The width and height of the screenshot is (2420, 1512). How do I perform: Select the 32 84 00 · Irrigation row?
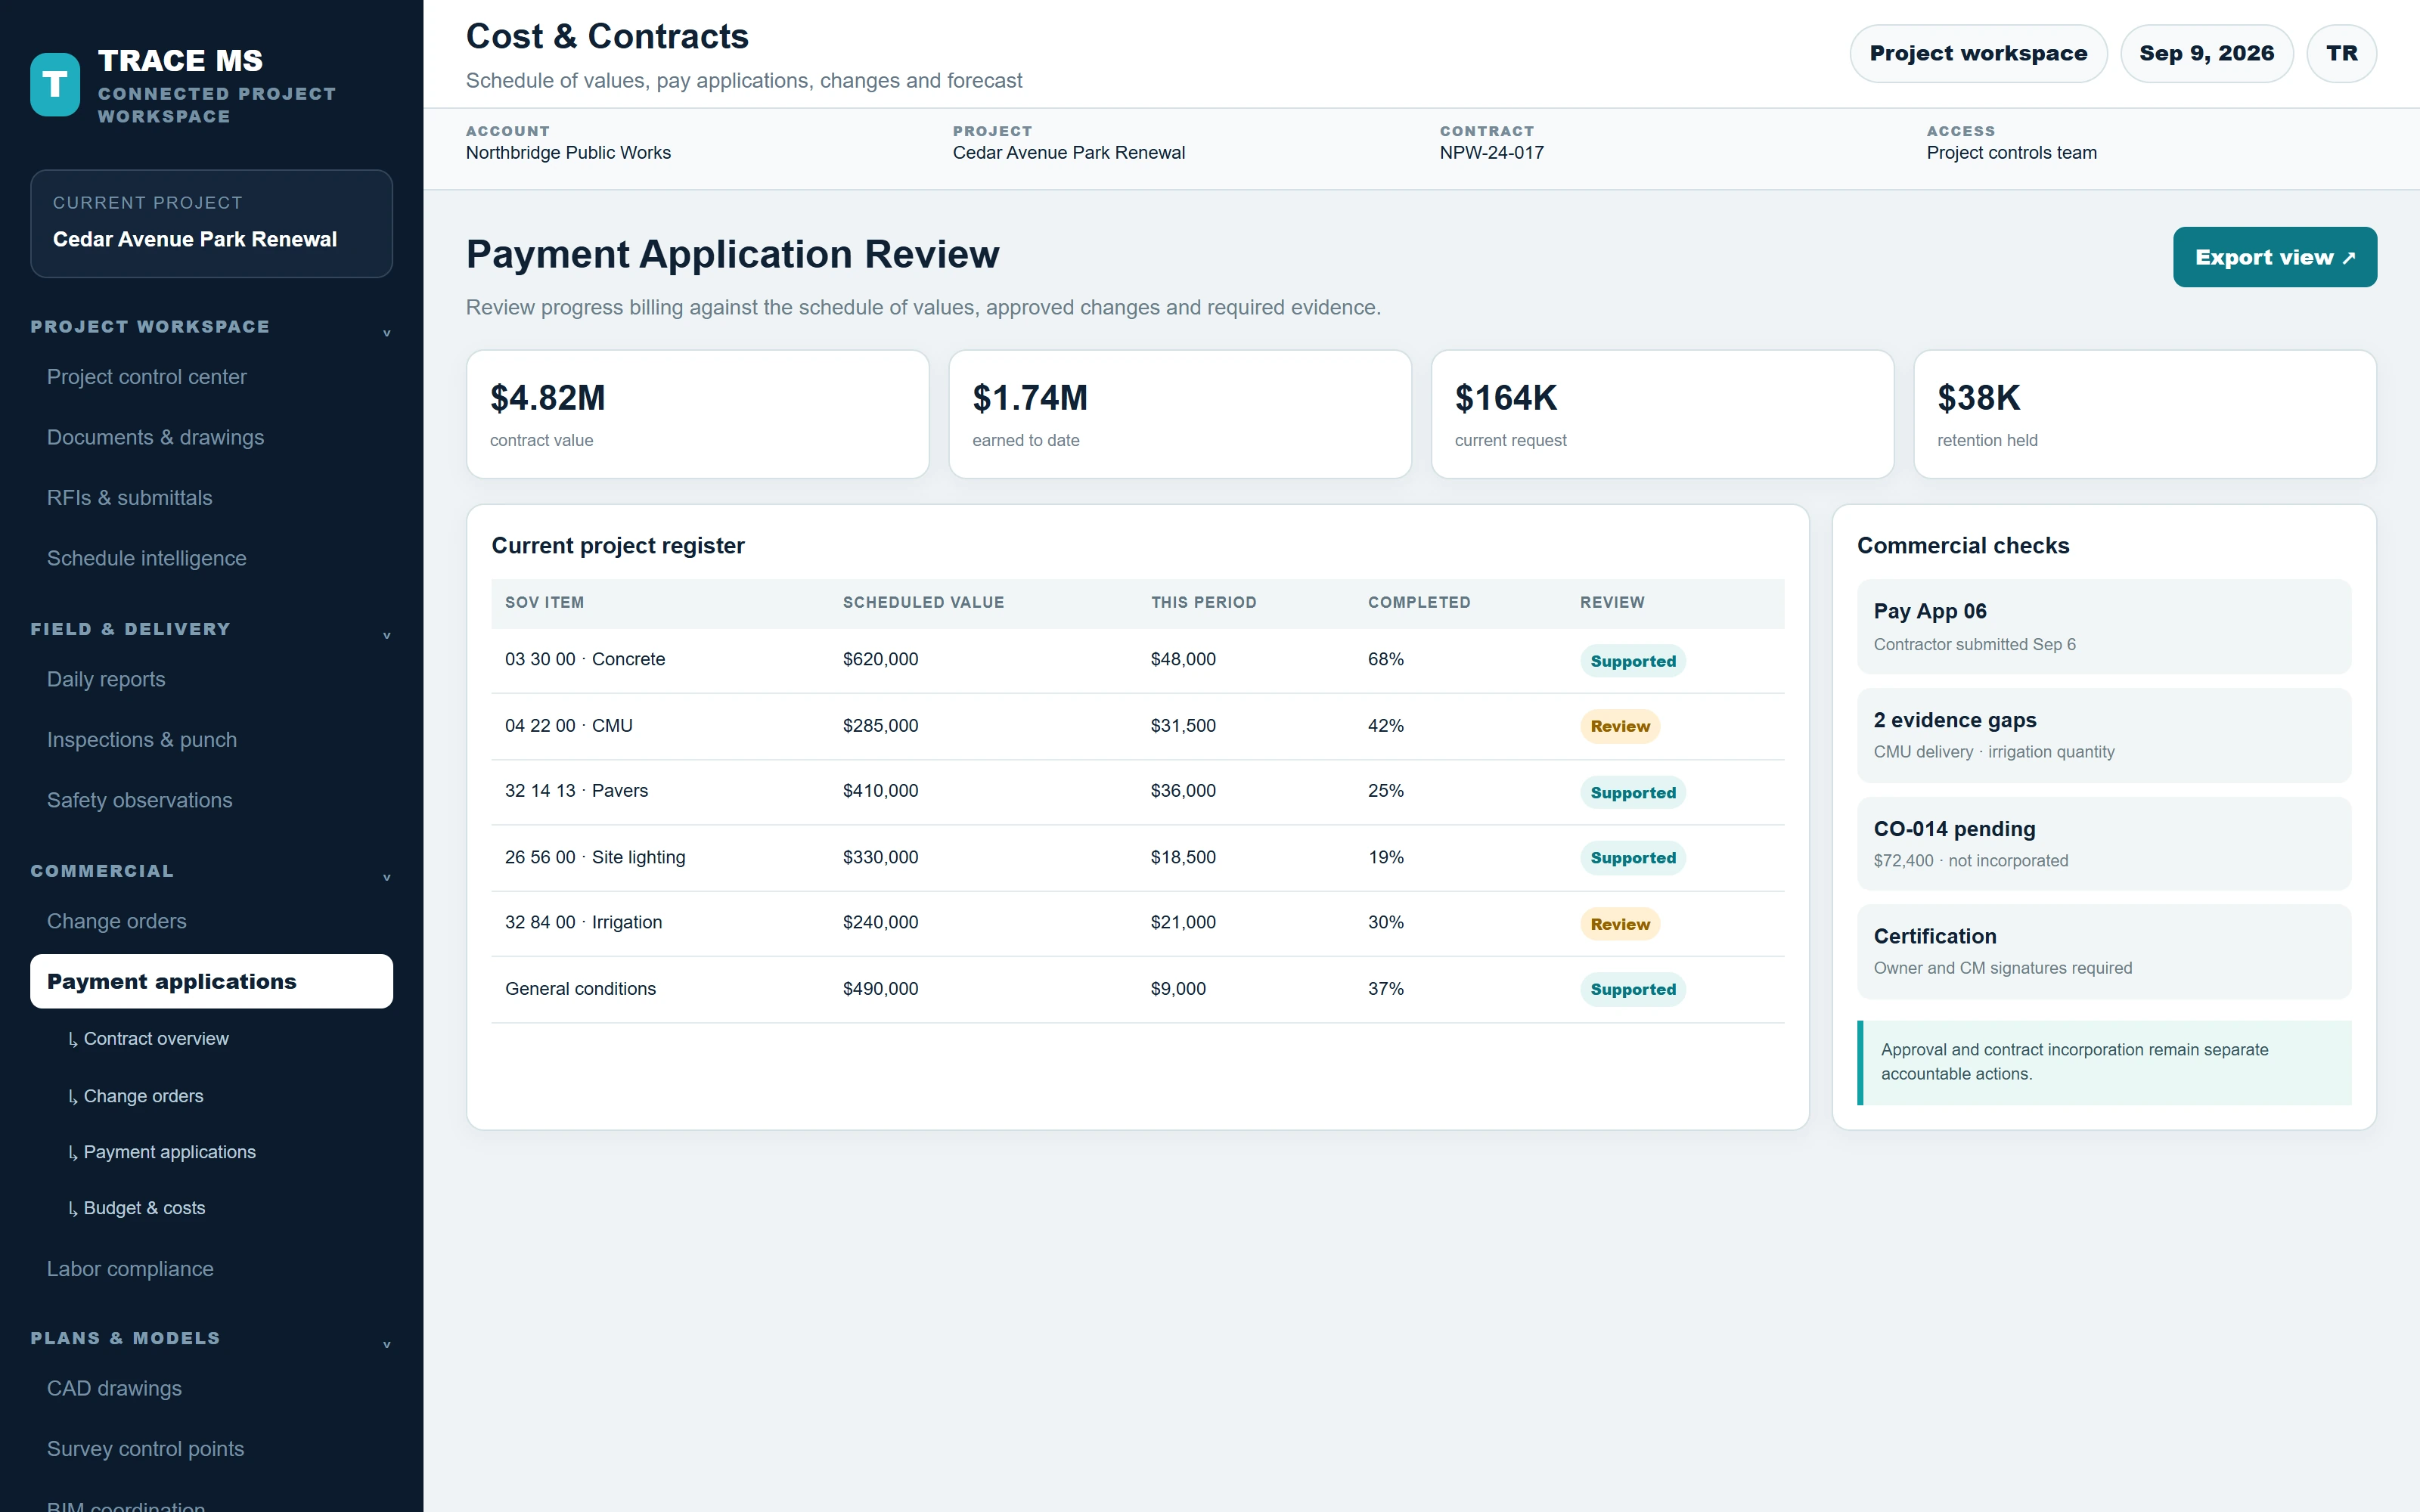click(1137, 923)
